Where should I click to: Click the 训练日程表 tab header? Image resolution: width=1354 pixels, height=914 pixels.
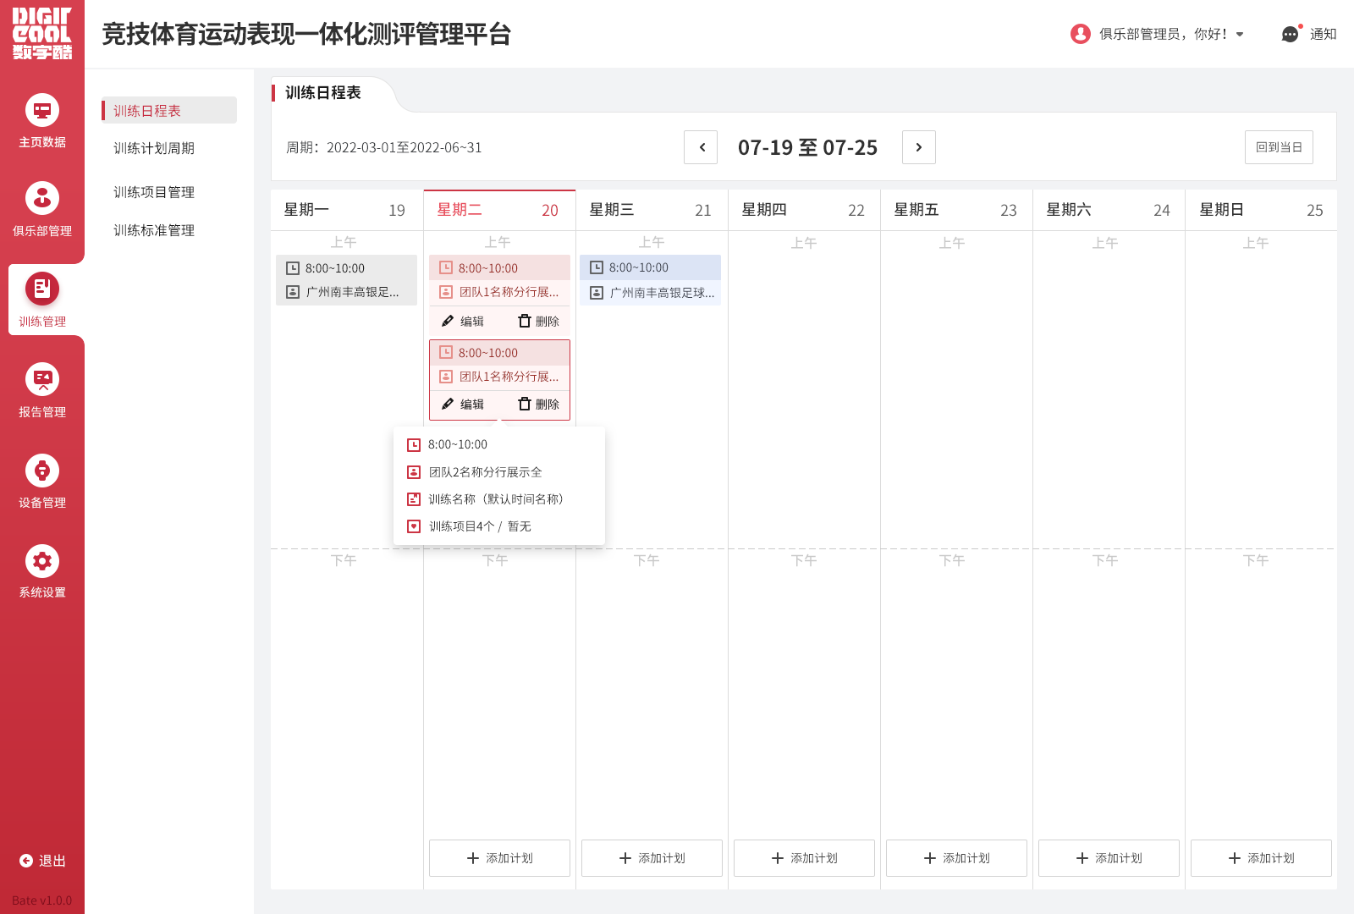pyautogui.click(x=323, y=93)
